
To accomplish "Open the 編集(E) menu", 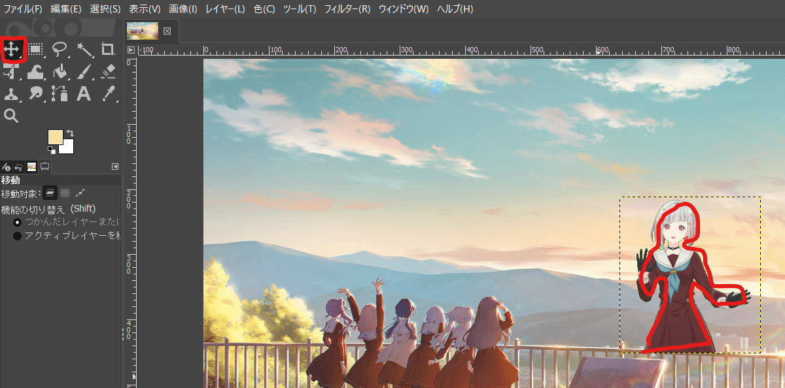I will pos(66,9).
